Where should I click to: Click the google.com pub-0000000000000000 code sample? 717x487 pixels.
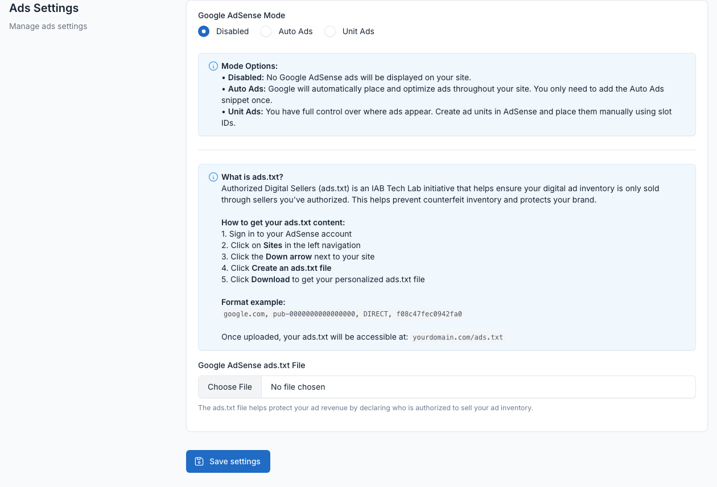(x=343, y=314)
